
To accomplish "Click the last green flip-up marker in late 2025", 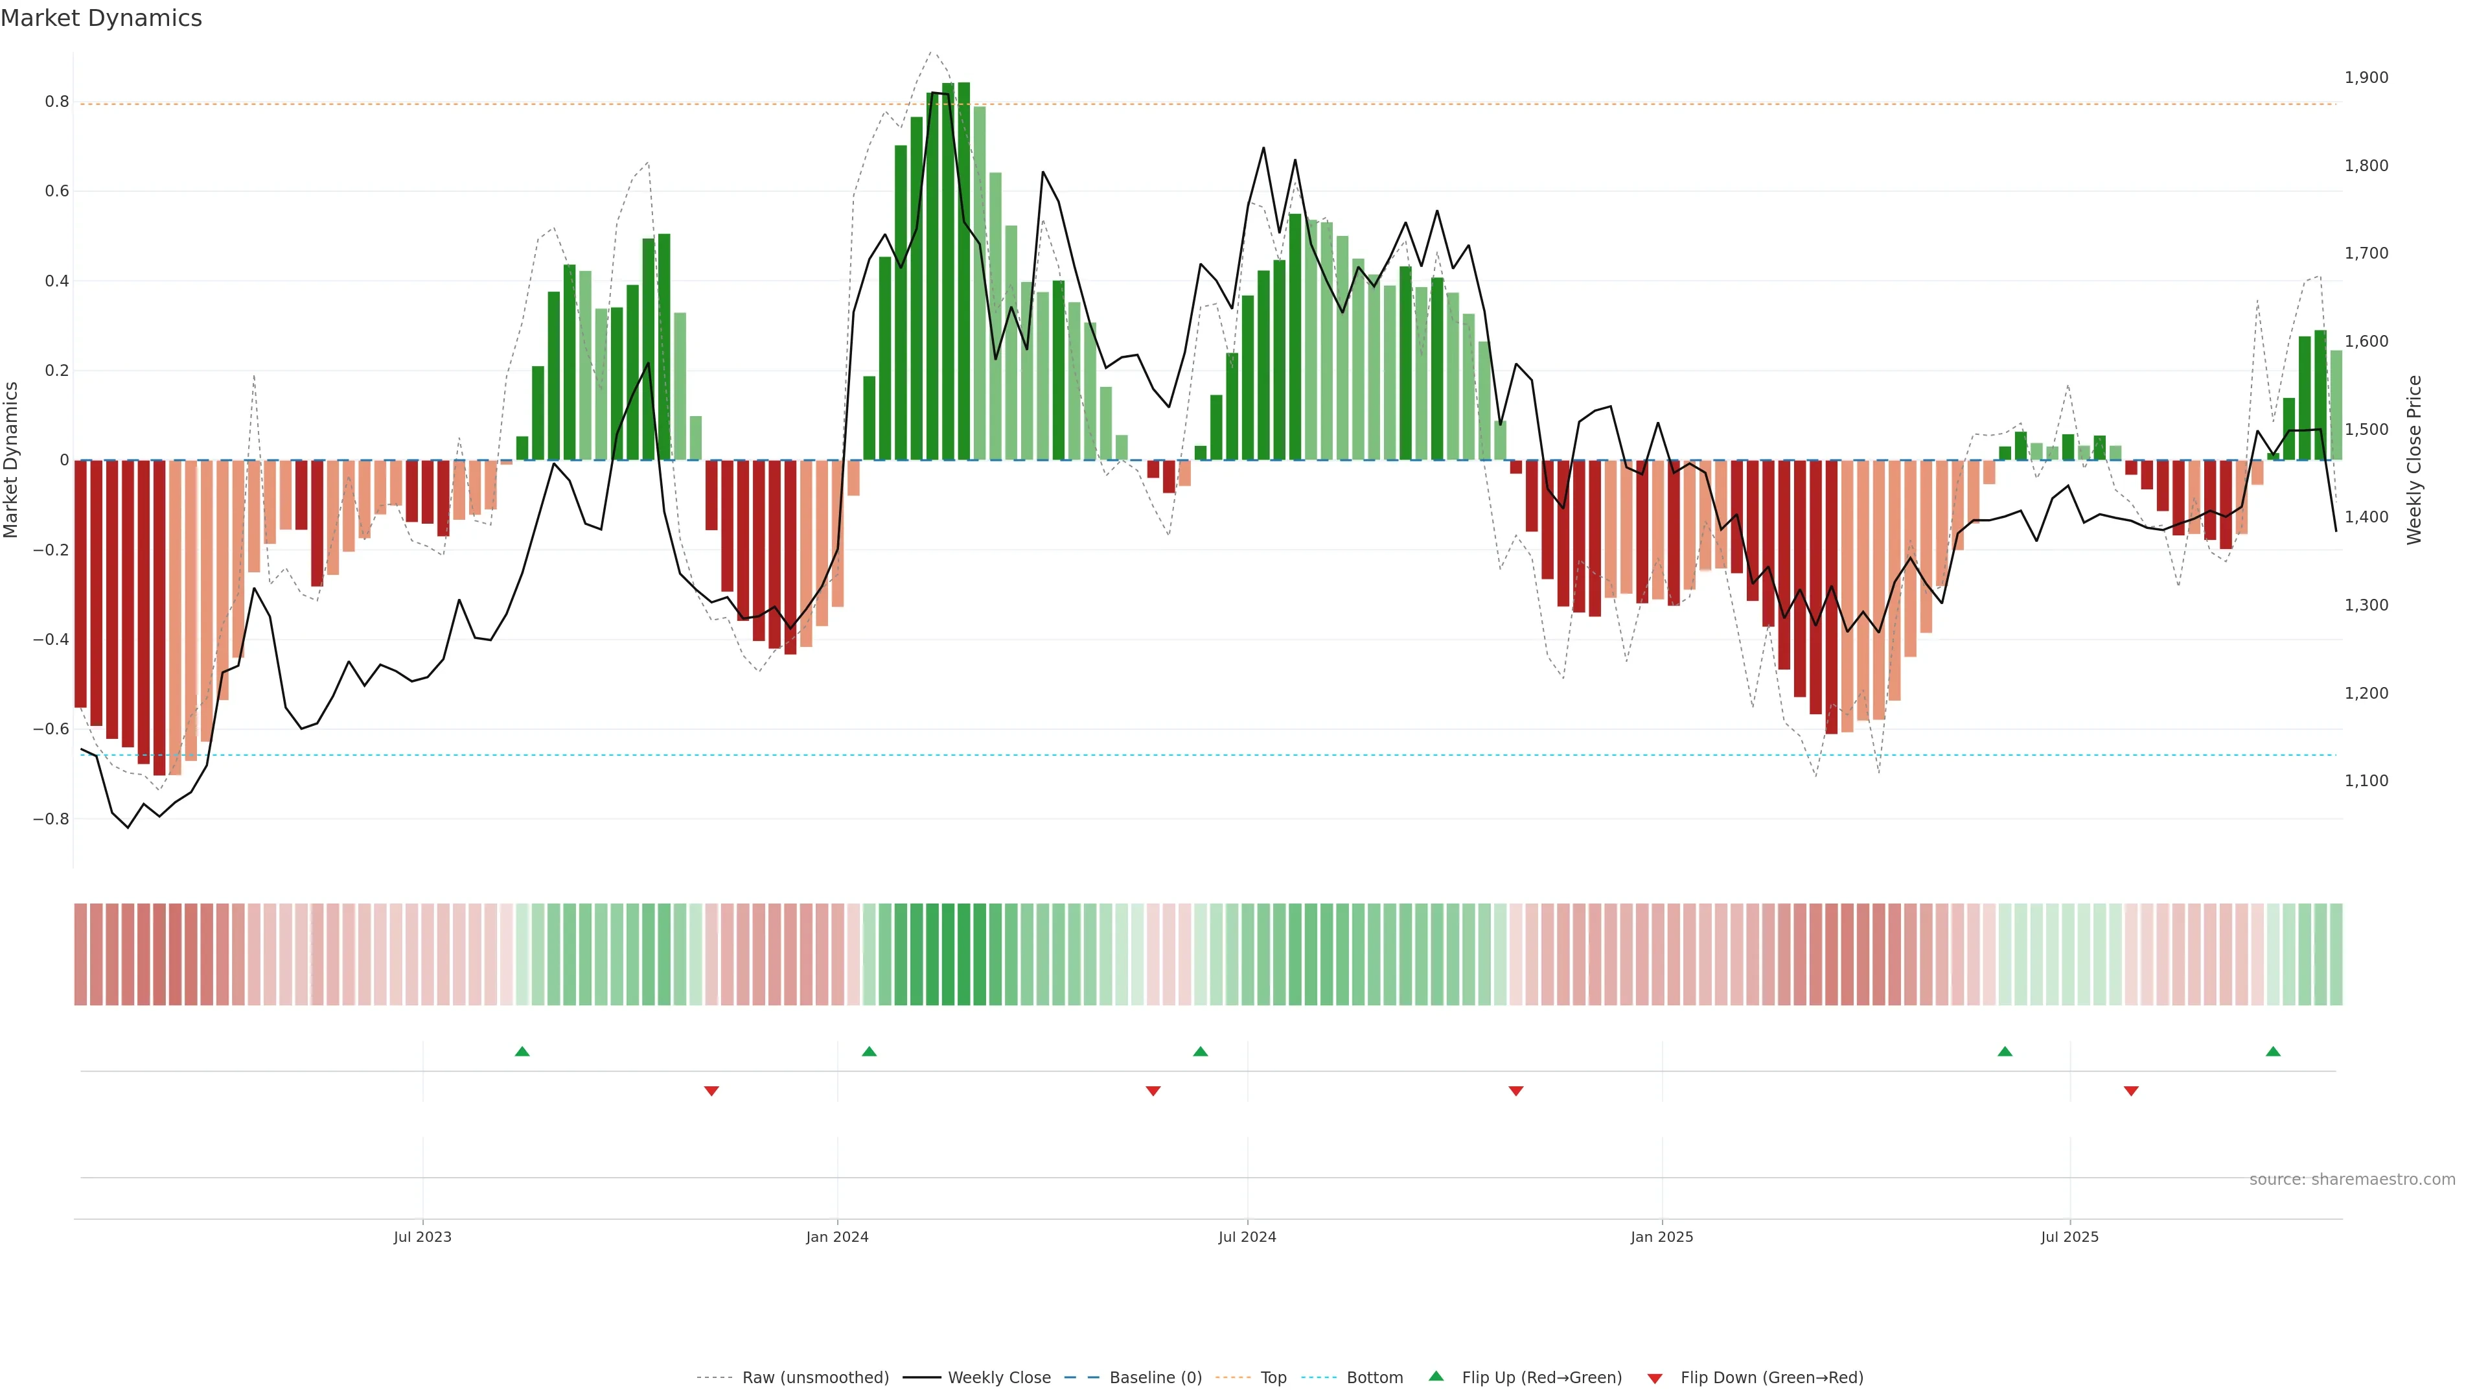I will tap(2274, 1051).
